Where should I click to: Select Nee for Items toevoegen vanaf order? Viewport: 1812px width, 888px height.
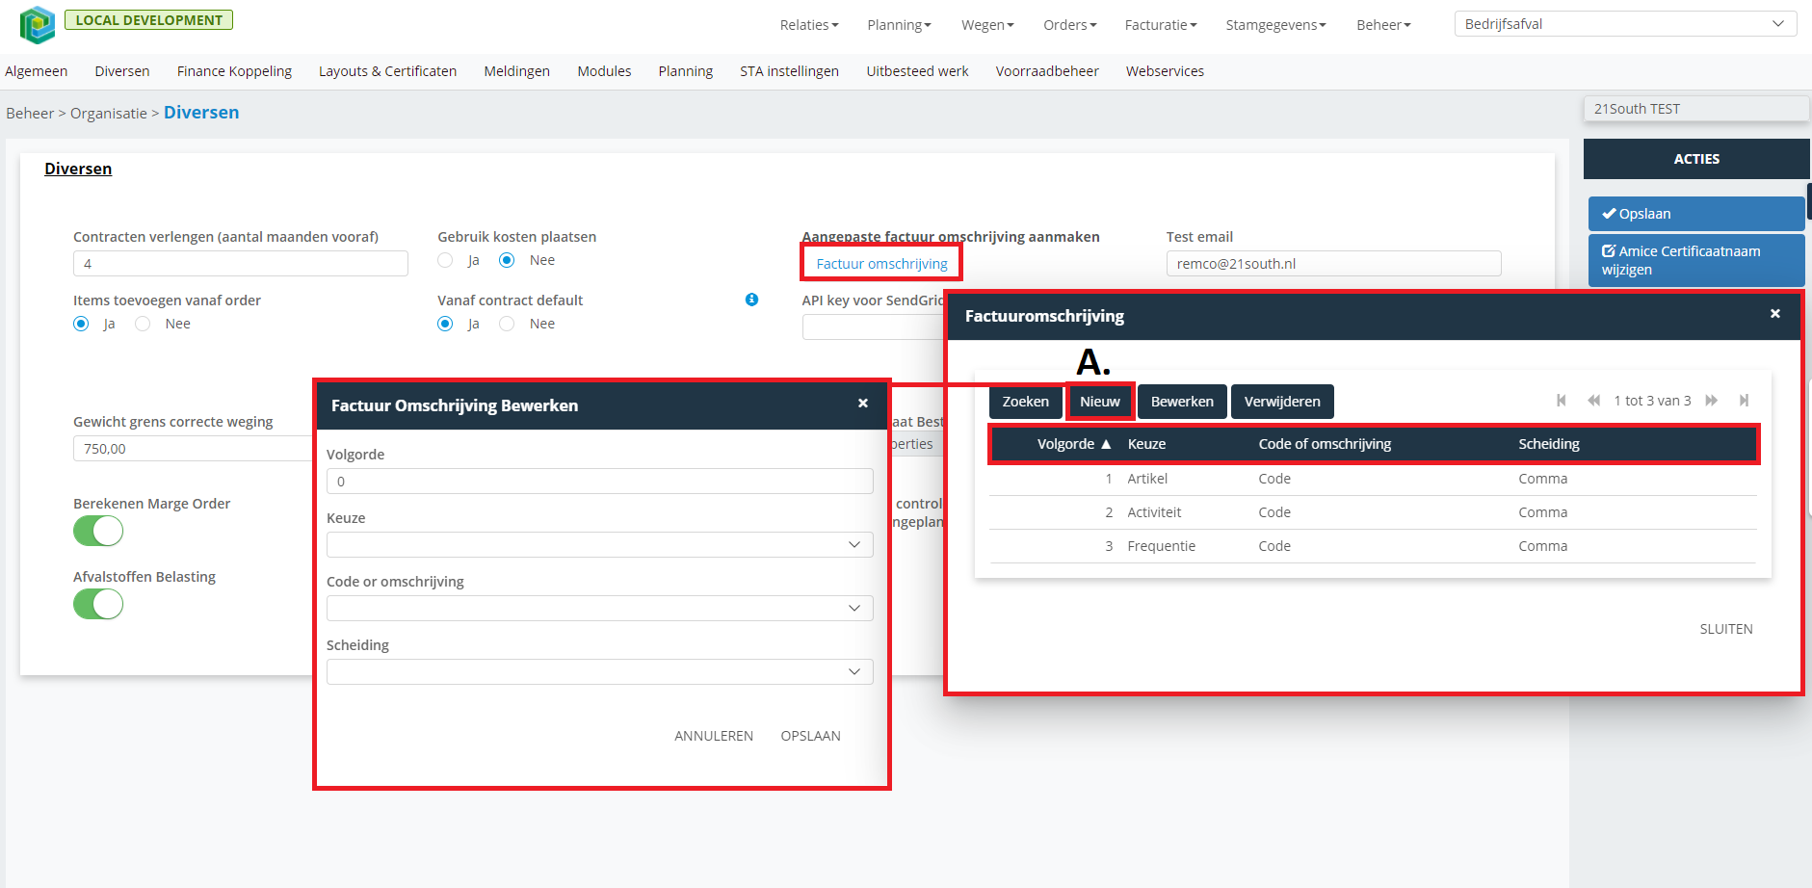coord(143,324)
